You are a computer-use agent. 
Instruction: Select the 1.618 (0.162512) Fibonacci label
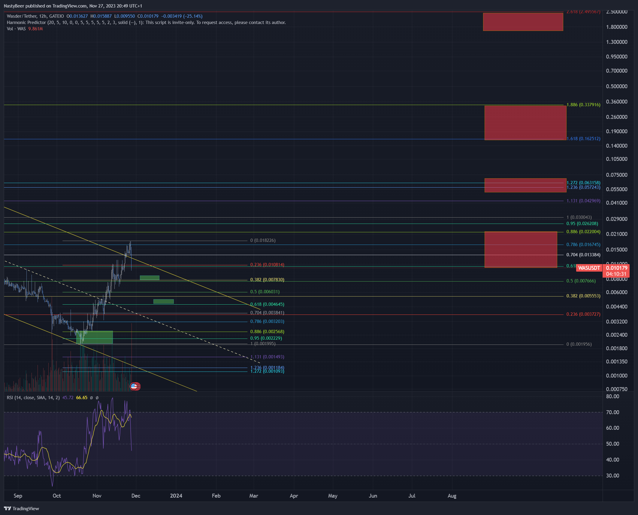coord(583,139)
